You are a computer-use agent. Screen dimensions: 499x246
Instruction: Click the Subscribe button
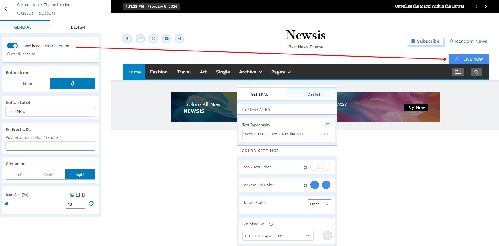point(425,41)
